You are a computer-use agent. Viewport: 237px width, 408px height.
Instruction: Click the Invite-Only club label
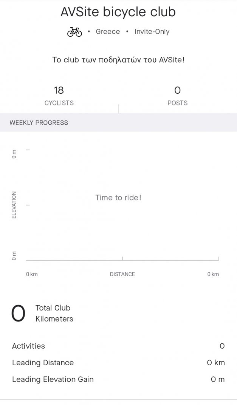152,32
